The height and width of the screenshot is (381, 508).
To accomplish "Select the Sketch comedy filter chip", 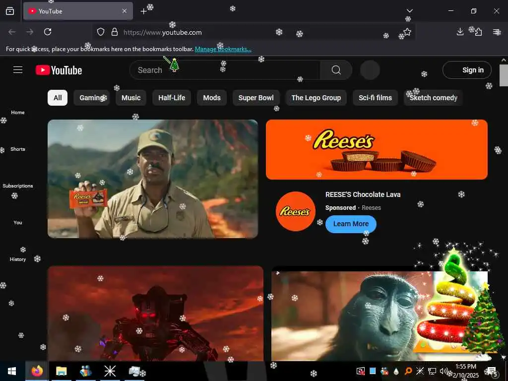I will coord(434,98).
